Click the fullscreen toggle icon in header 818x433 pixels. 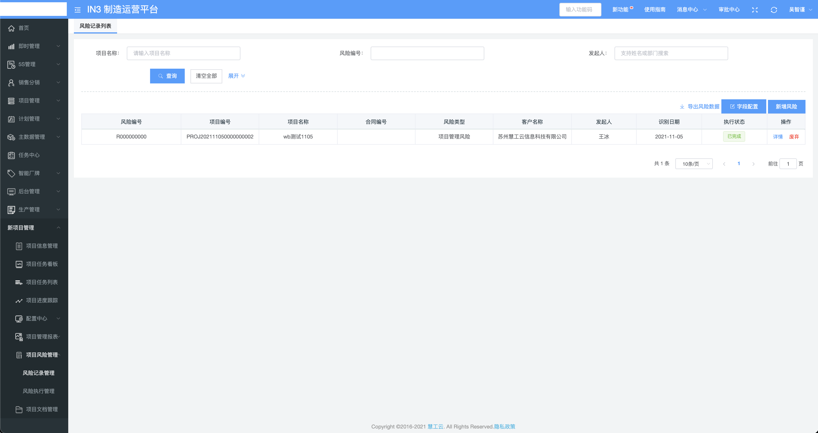pyautogui.click(x=755, y=10)
